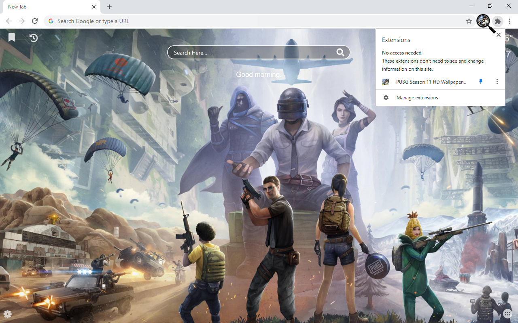Go forward to the next page
The height and width of the screenshot is (323, 518).
tap(22, 21)
